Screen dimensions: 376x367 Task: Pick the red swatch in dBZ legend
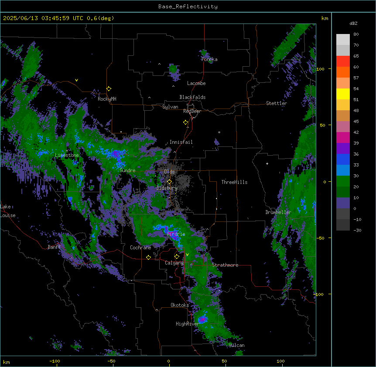pyautogui.click(x=343, y=61)
